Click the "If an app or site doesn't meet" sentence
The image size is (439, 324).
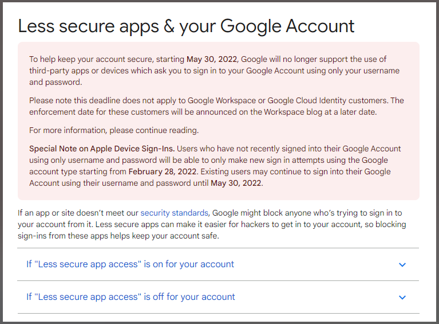[x=212, y=224]
